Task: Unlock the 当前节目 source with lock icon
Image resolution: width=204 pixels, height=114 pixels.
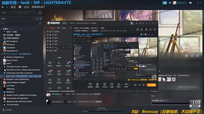Action: [50, 31]
